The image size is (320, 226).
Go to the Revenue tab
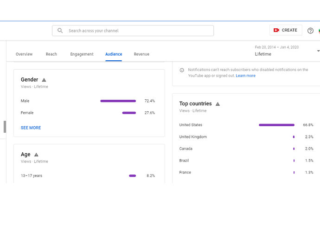click(141, 54)
